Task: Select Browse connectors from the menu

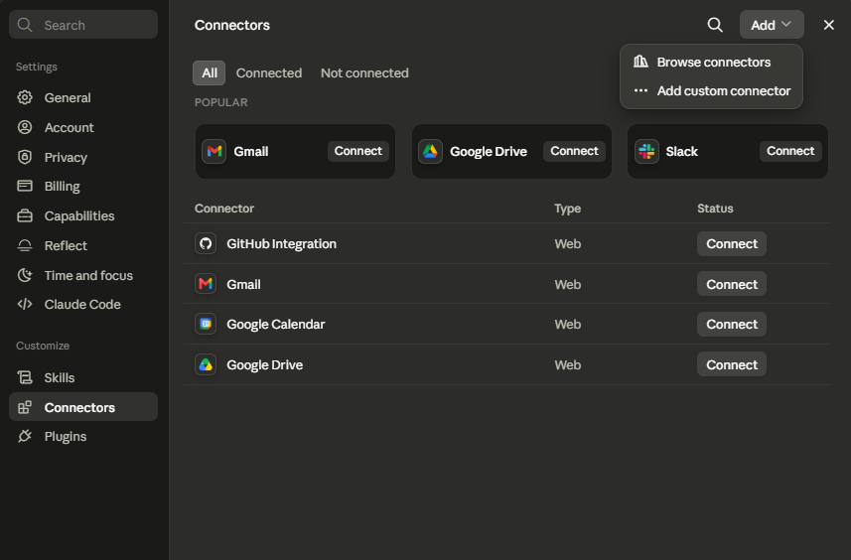Action: 711,62
